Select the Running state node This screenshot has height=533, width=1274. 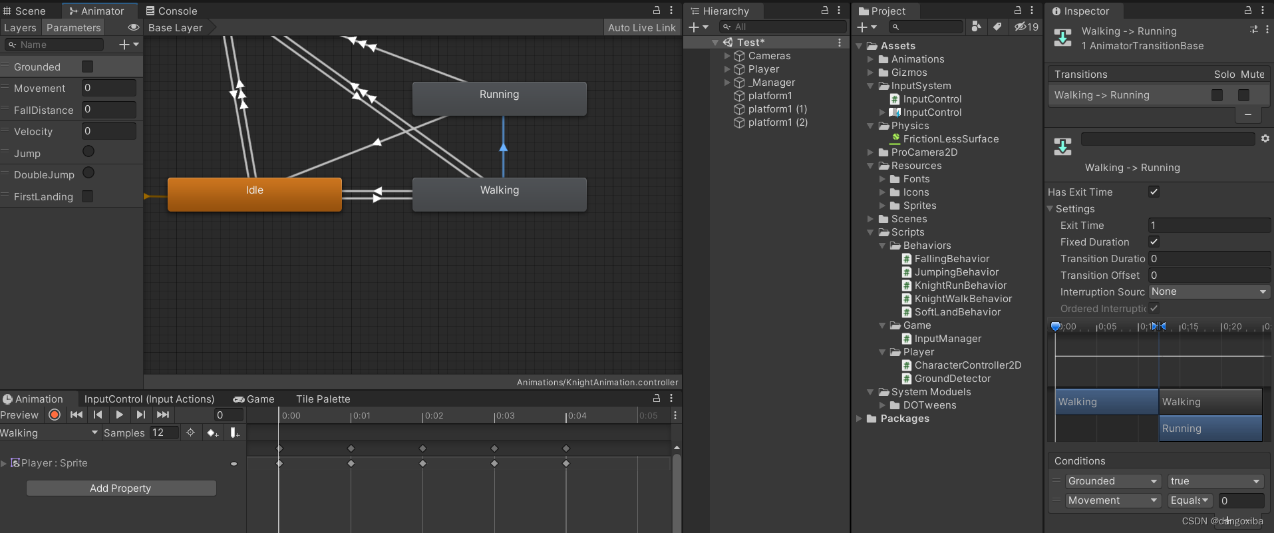click(500, 98)
